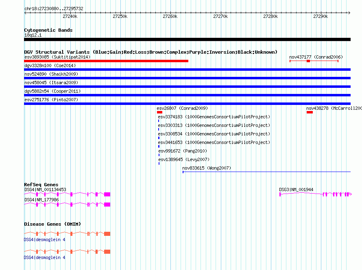Open the second DSG4|desmoglein 4 link
Image resolution: width=362 pixels, height=270 pixels.
(x=45, y=257)
